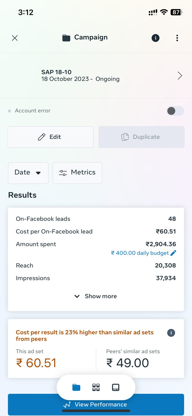Open SAP 18-10 campaign details chevron

180,76
